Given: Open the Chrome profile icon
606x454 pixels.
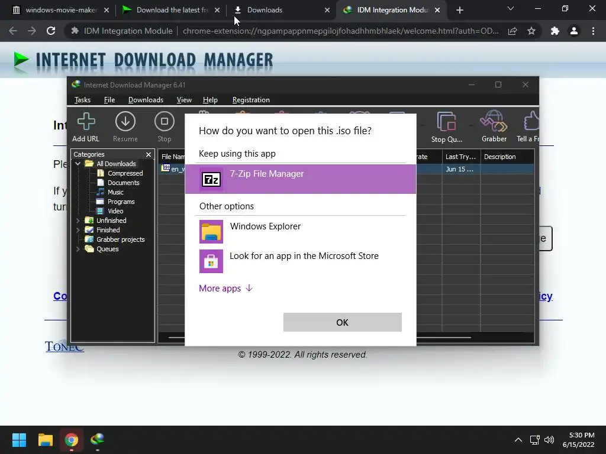Looking at the screenshot, I should 574,31.
